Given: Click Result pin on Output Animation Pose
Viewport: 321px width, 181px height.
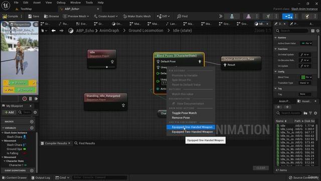Looking at the screenshot, I should pos(225,65).
